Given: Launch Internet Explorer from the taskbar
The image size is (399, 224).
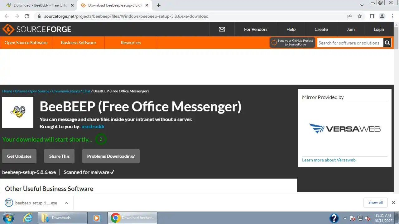Looking at the screenshot, I should click(28, 218).
